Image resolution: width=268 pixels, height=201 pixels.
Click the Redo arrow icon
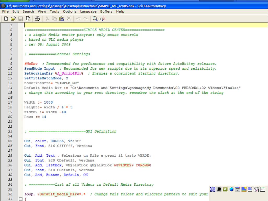click(85, 19)
